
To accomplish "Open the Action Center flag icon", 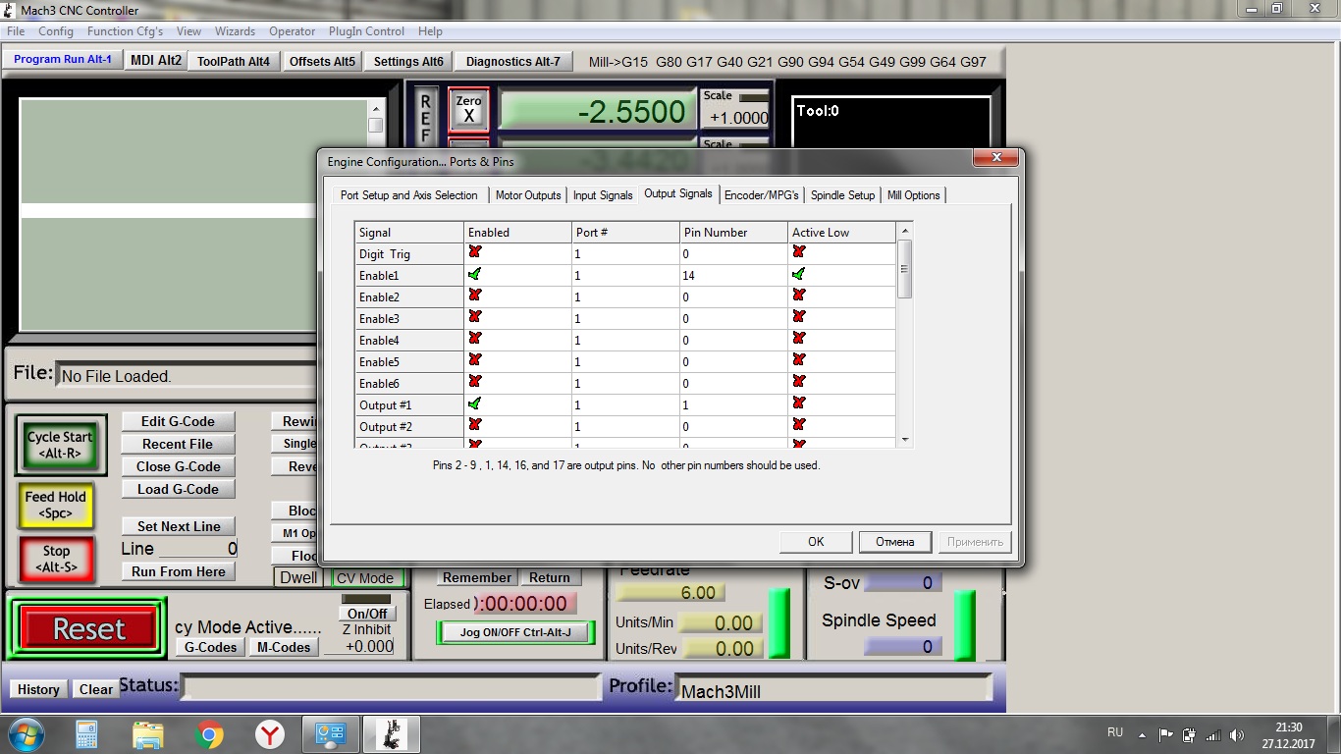I will pos(1166,734).
